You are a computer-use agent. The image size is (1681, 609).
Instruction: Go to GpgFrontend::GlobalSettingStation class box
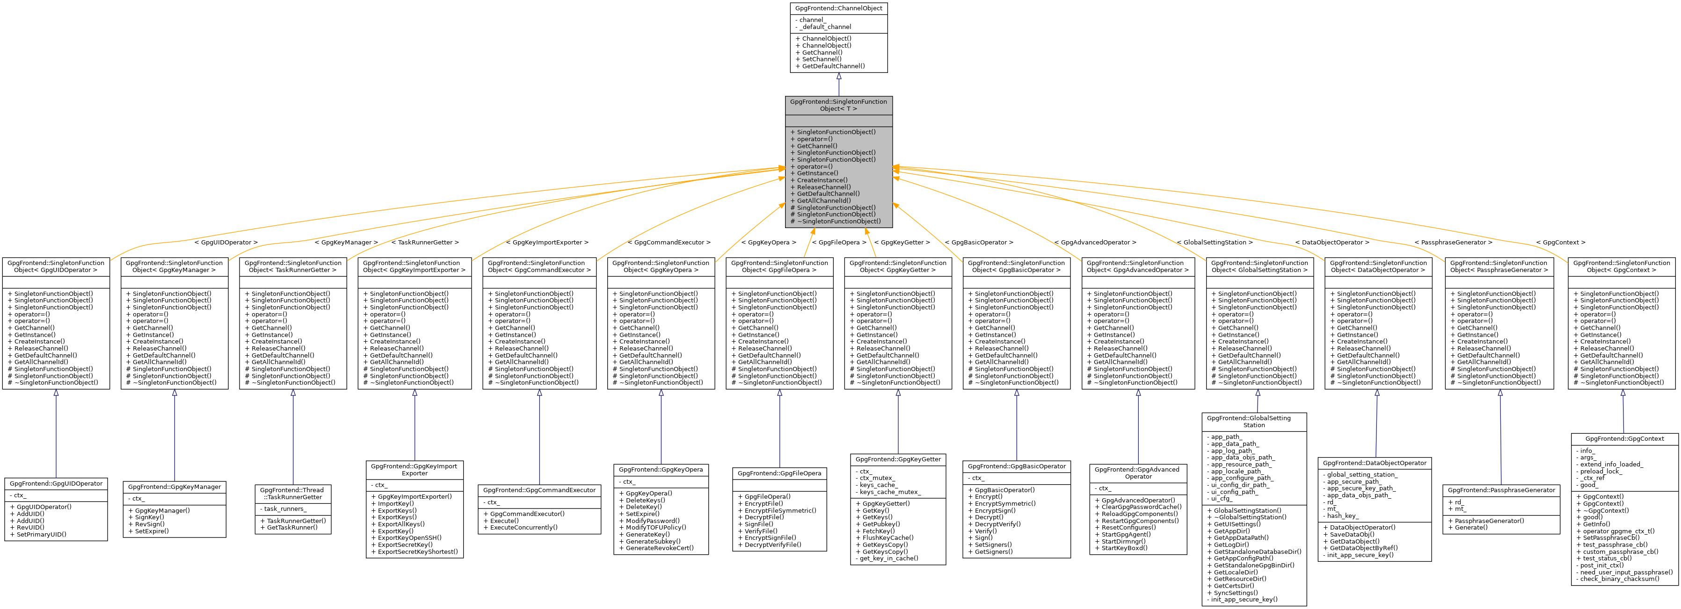click(1254, 509)
